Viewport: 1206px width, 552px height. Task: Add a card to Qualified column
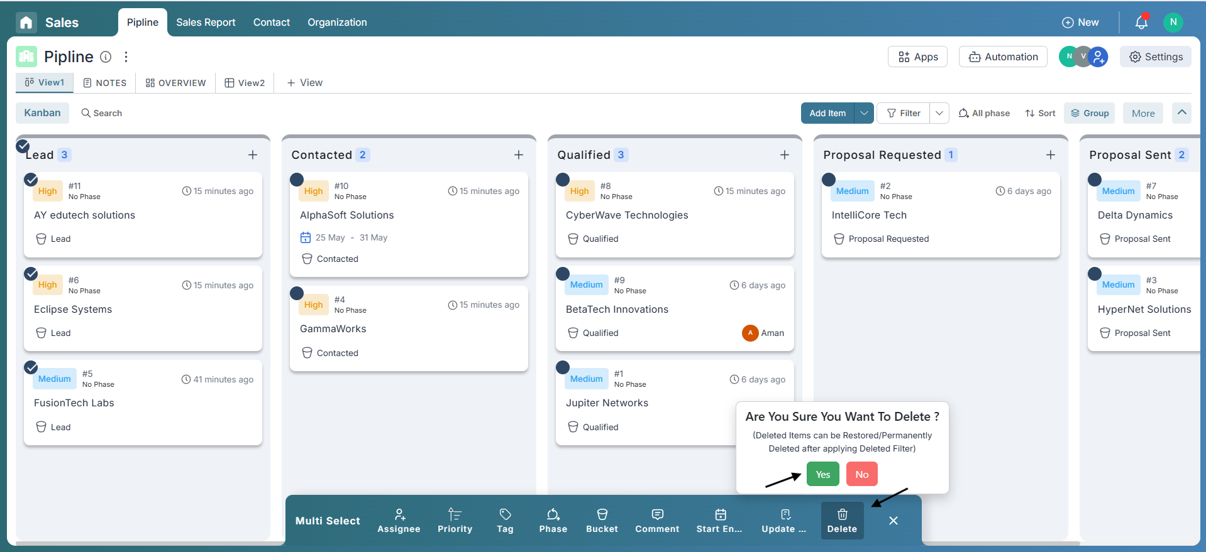[x=785, y=155]
